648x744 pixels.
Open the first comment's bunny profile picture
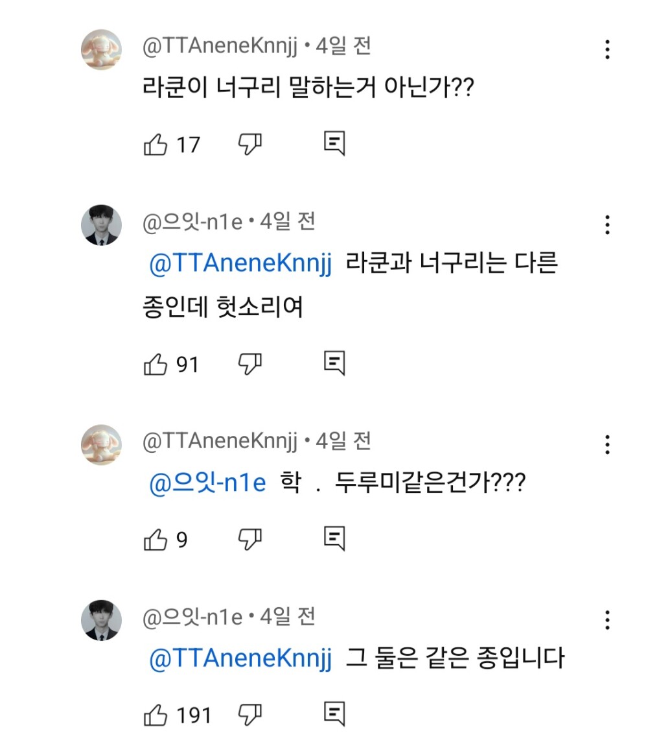coord(101,49)
